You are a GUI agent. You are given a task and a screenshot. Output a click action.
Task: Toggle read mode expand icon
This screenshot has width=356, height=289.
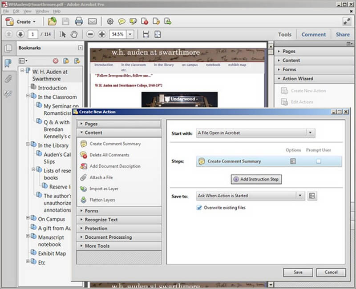click(x=347, y=21)
